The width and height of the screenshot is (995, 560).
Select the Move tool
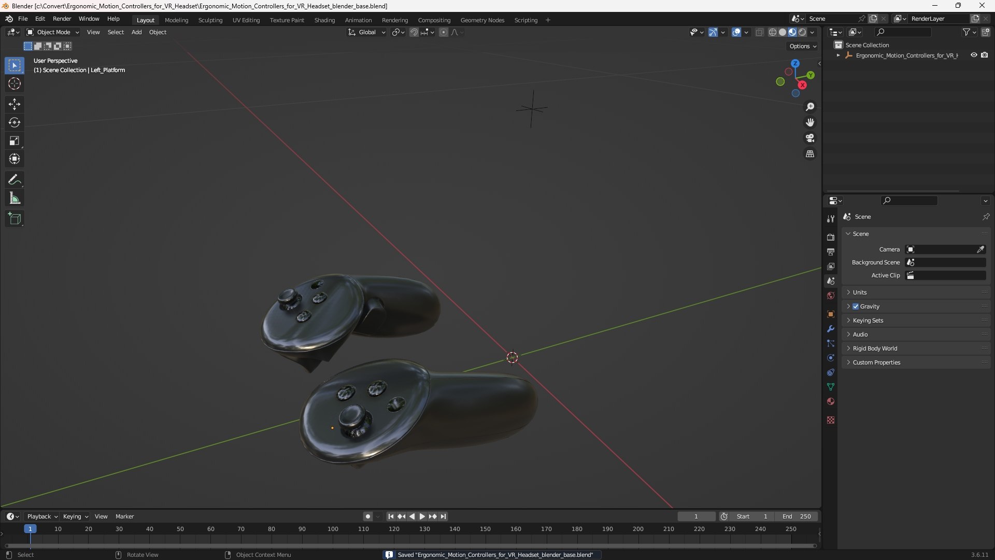point(15,104)
